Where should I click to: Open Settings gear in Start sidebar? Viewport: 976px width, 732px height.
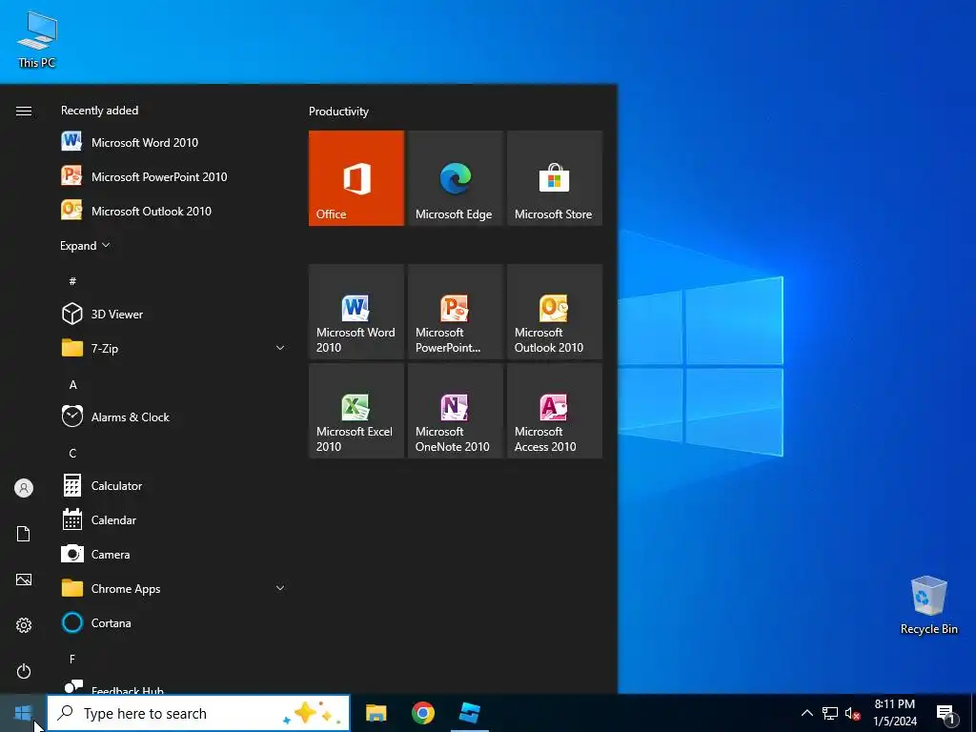click(x=24, y=625)
